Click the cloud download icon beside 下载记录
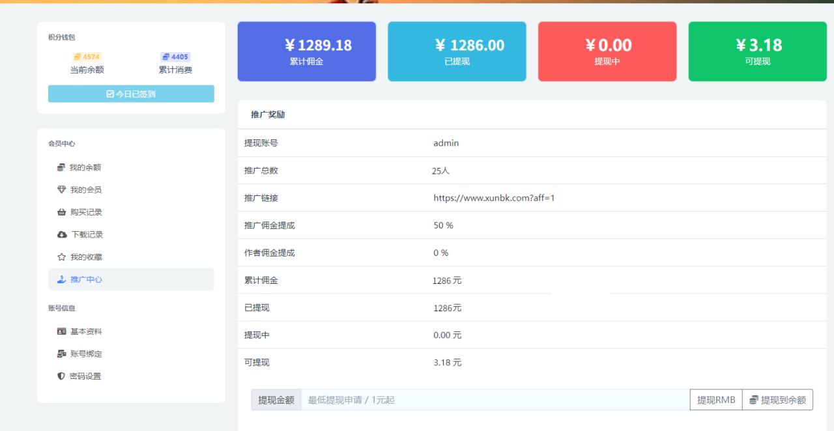The width and height of the screenshot is (834, 431). [x=61, y=234]
